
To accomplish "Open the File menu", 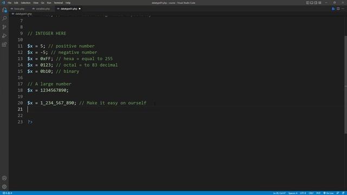I will coord(9,3).
